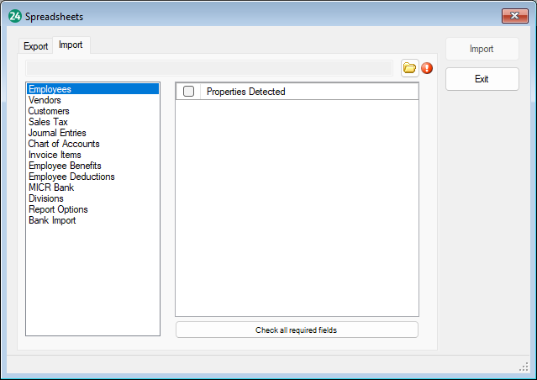
Task: Click the file path input field
Action: point(208,68)
